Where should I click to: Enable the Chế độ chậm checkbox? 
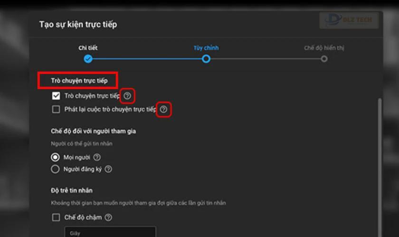pos(56,218)
